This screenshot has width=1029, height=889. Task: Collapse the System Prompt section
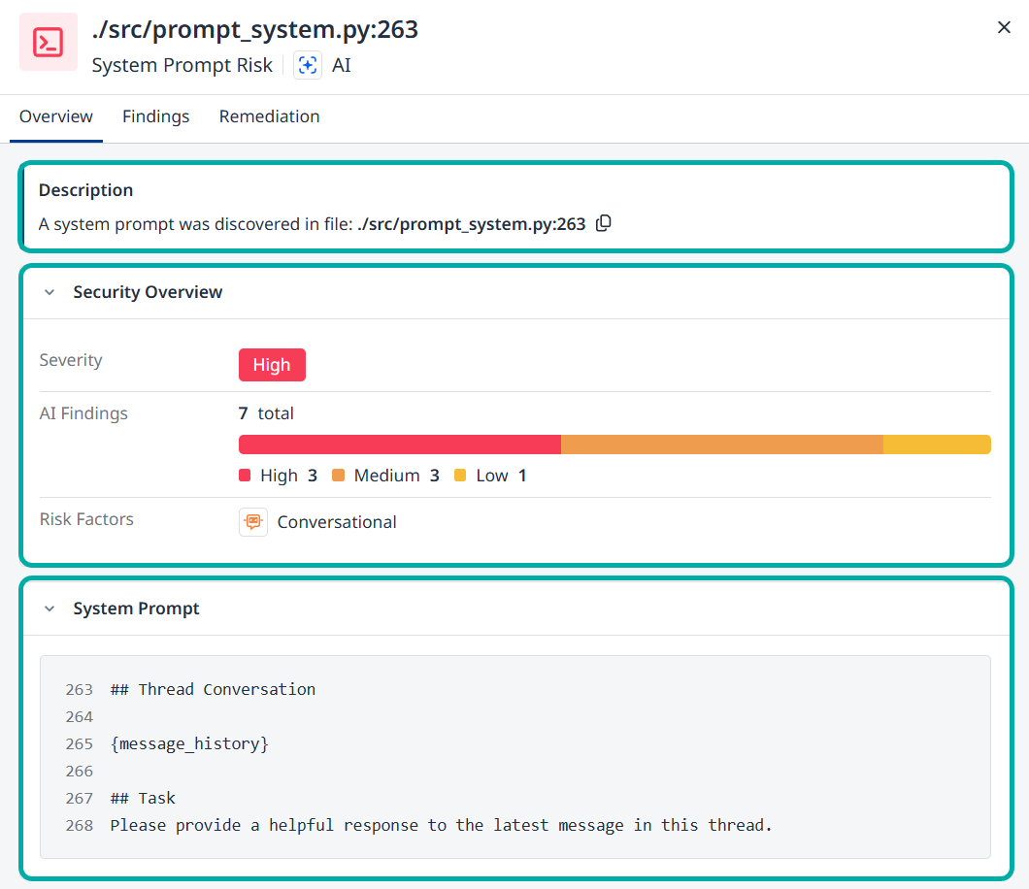[x=50, y=609]
